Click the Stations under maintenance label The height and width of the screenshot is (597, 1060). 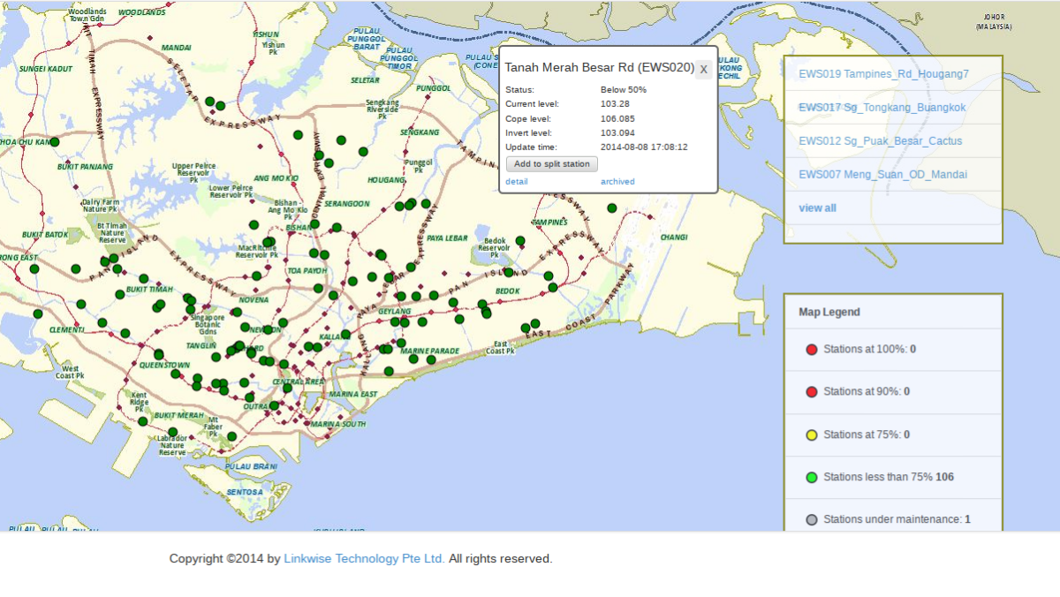point(897,519)
